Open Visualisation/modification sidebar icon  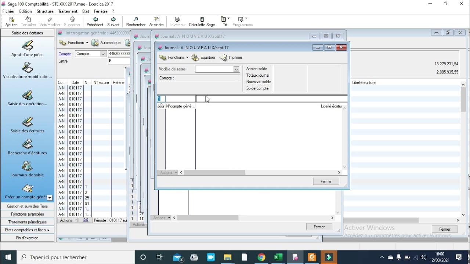(28, 71)
